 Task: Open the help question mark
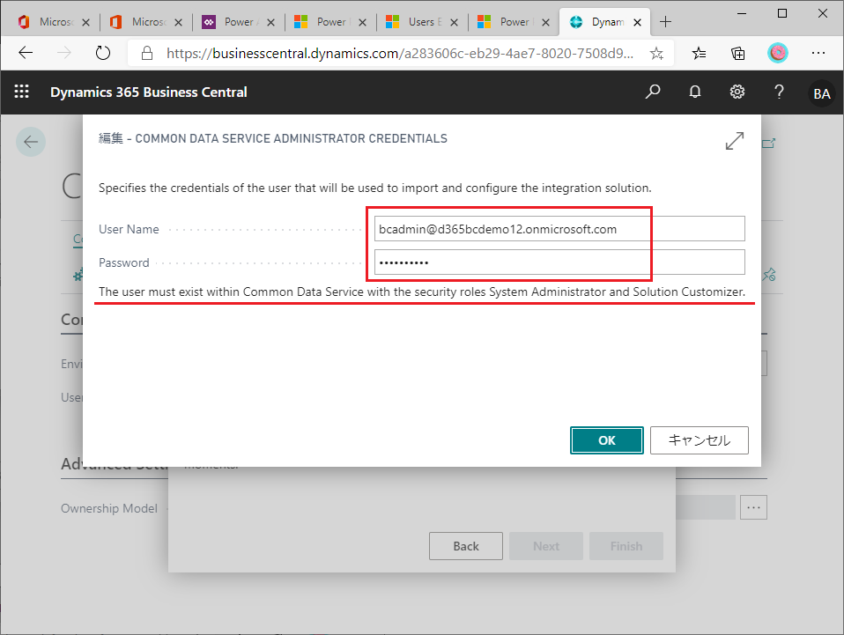coord(779,92)
